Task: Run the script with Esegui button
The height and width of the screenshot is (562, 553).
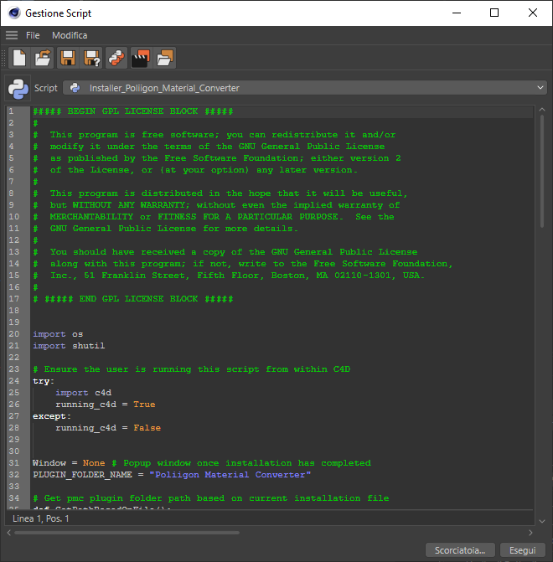Action: point(523,550)
